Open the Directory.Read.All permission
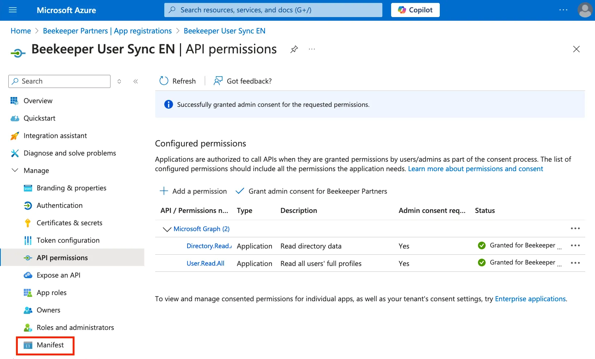This screenshot has height=359, width=595. tap(209, 246)
